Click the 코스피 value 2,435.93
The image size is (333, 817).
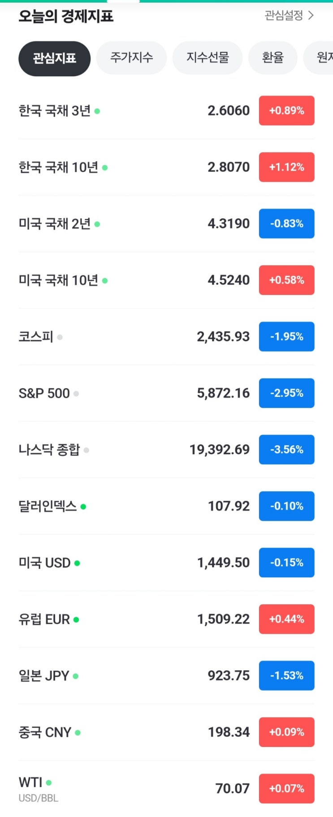[223, 337]
